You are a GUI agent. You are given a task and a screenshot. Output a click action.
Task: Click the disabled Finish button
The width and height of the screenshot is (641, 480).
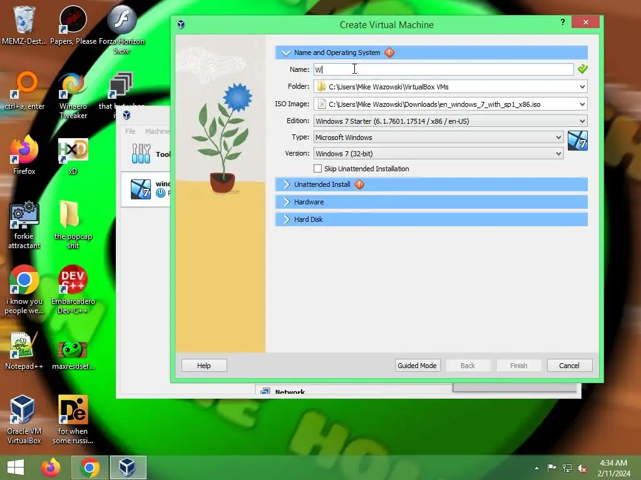point(519,365)
